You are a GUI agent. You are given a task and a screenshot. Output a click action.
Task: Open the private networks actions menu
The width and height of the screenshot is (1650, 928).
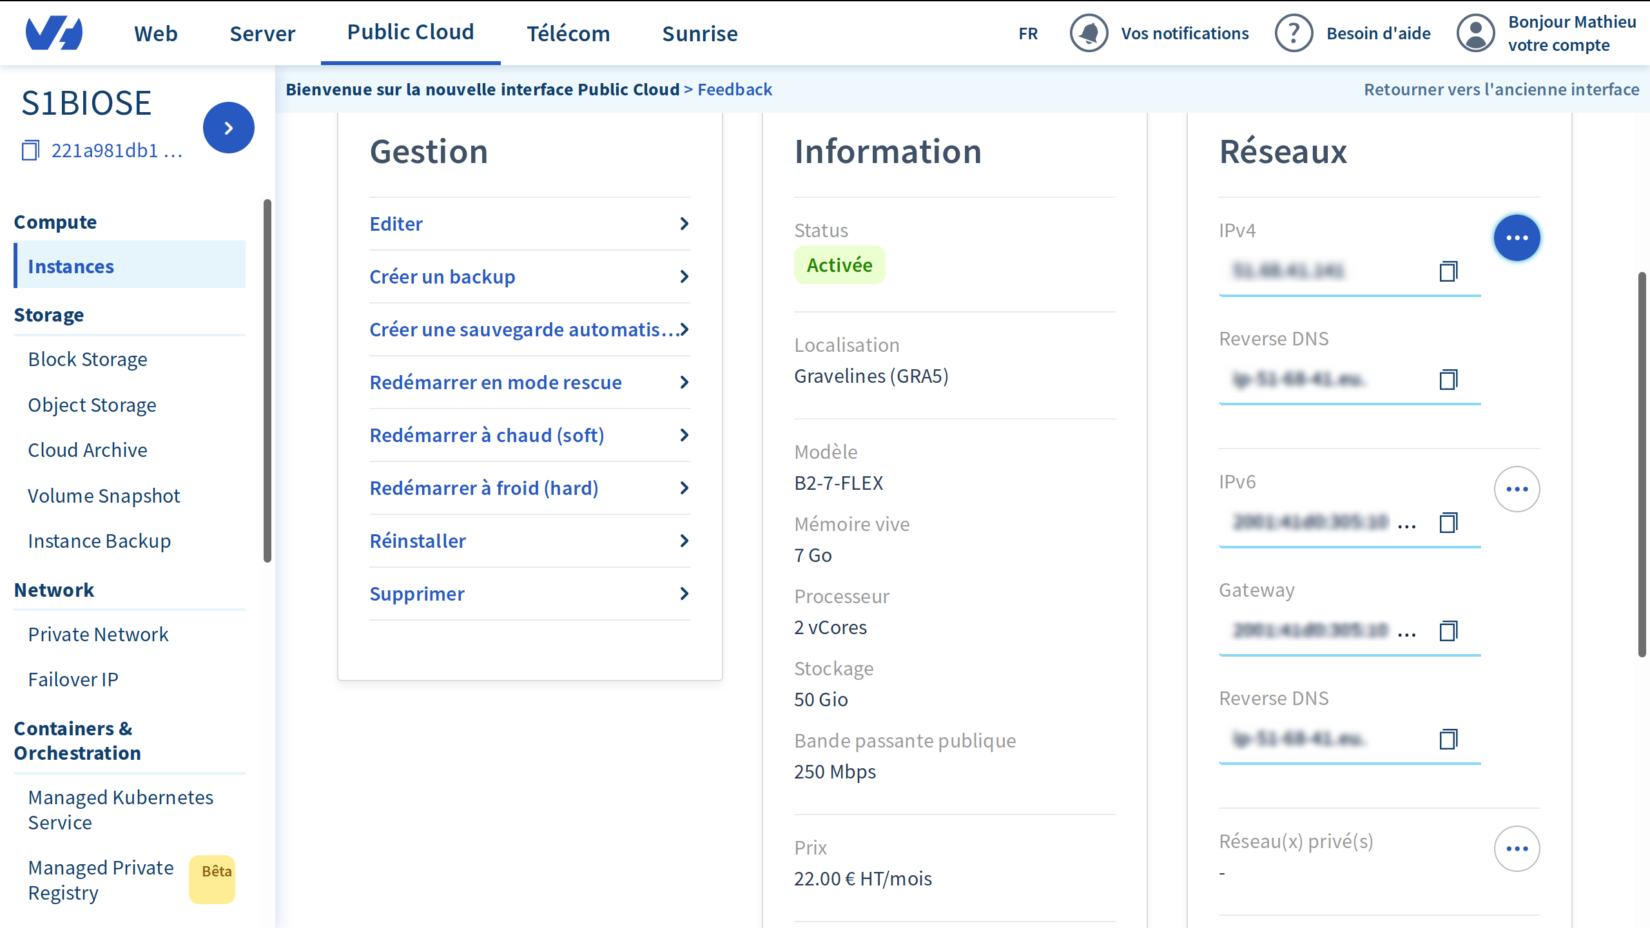1517,849
